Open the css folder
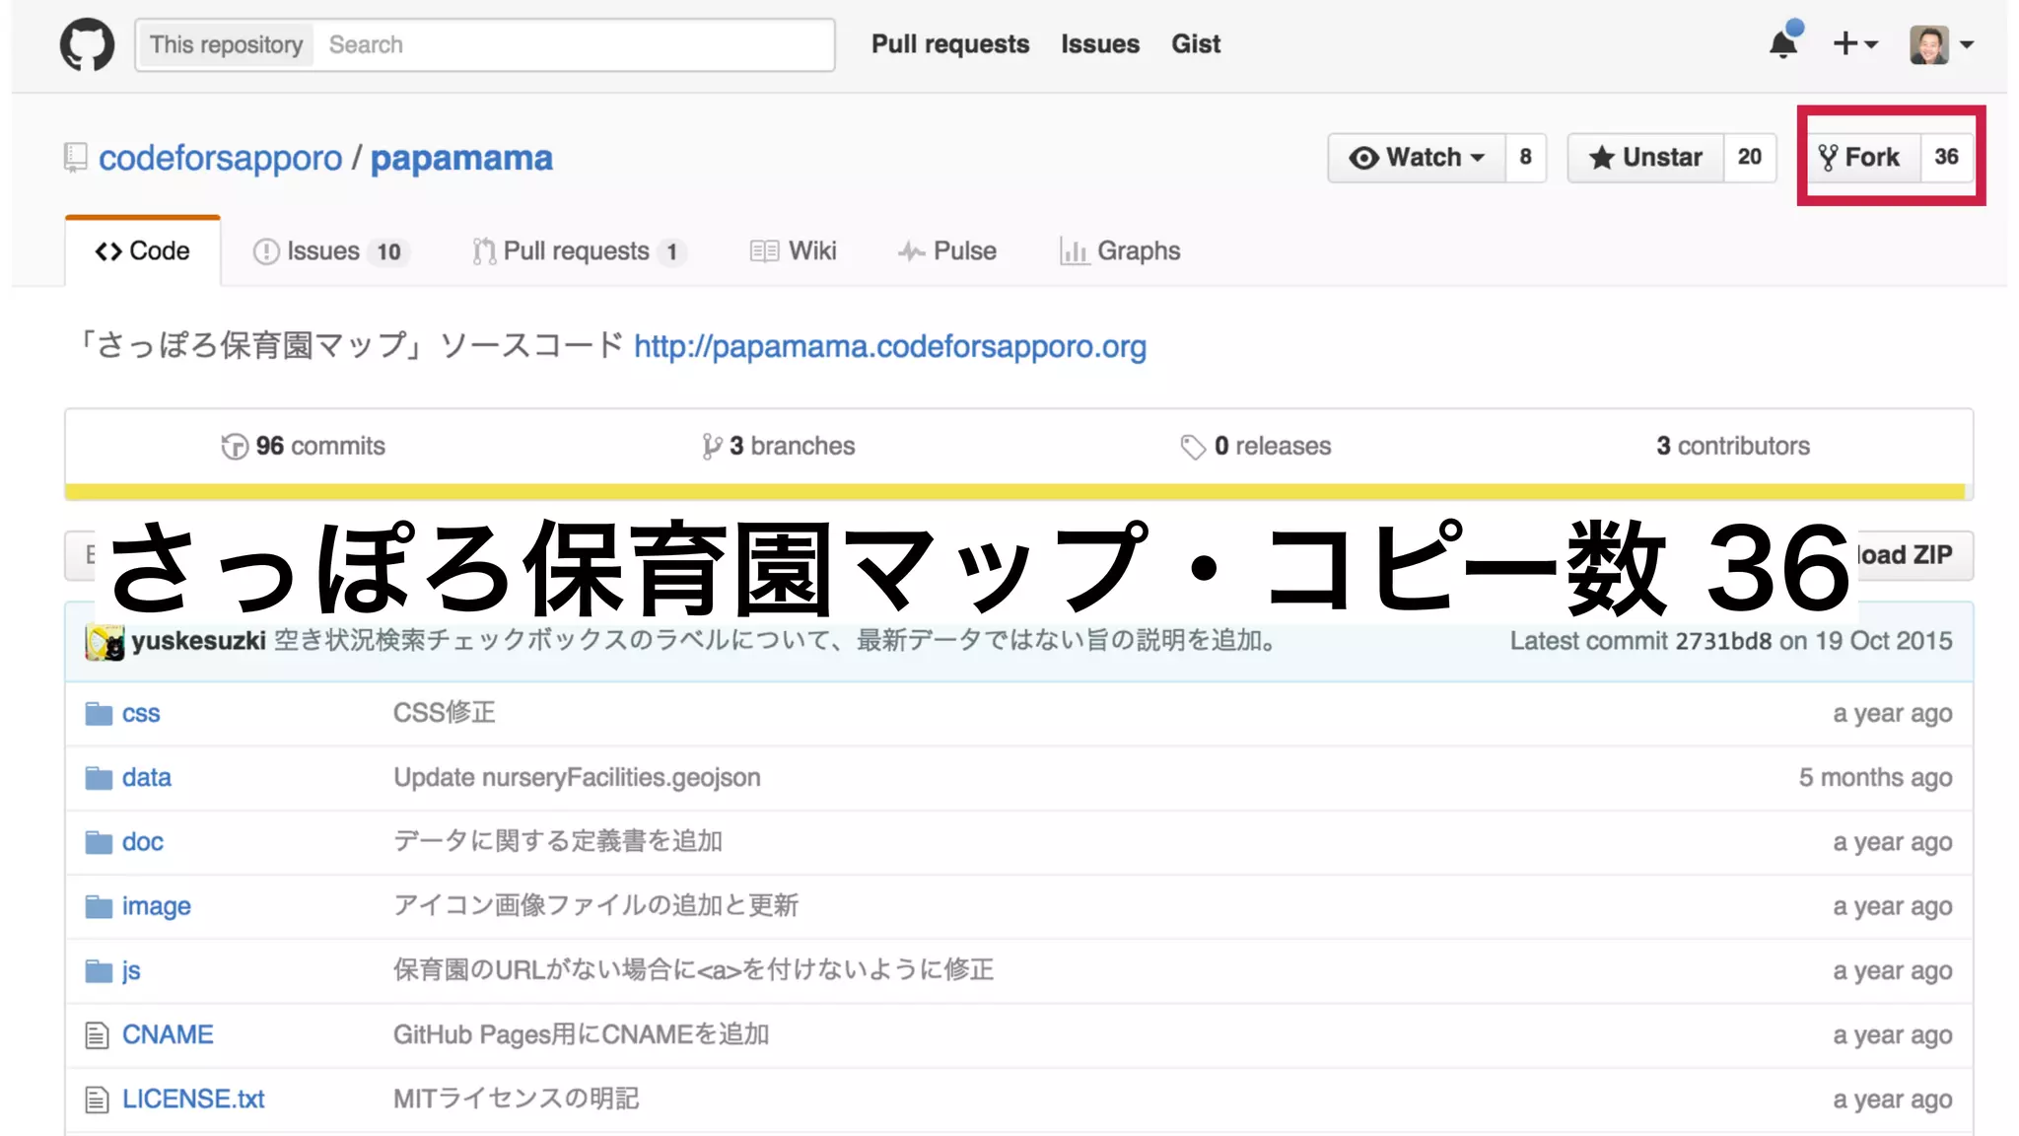Viewport: 2019px width, 1136px height. [x=141, y=714]
